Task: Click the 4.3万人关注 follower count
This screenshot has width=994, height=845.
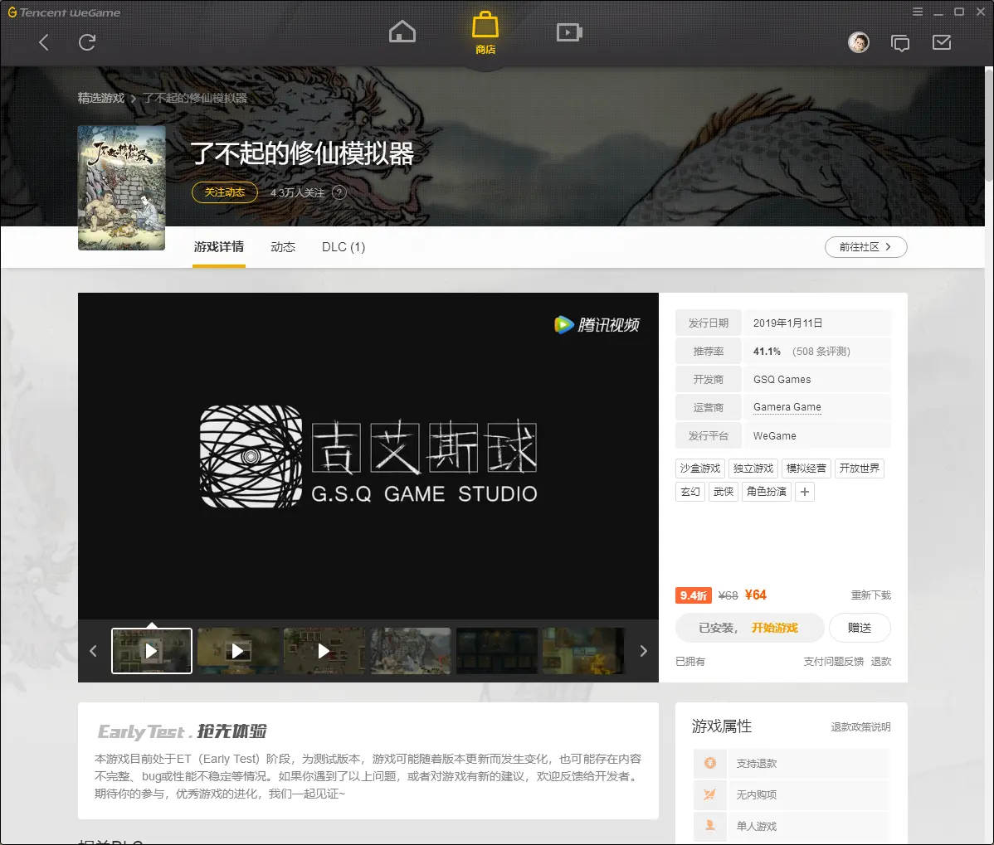Action: pyautogui.click(x=297, y=192)
